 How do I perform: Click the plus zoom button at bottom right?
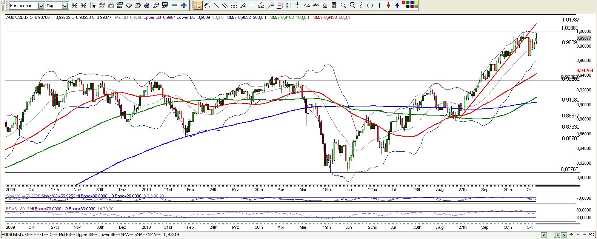coord(578,234)
